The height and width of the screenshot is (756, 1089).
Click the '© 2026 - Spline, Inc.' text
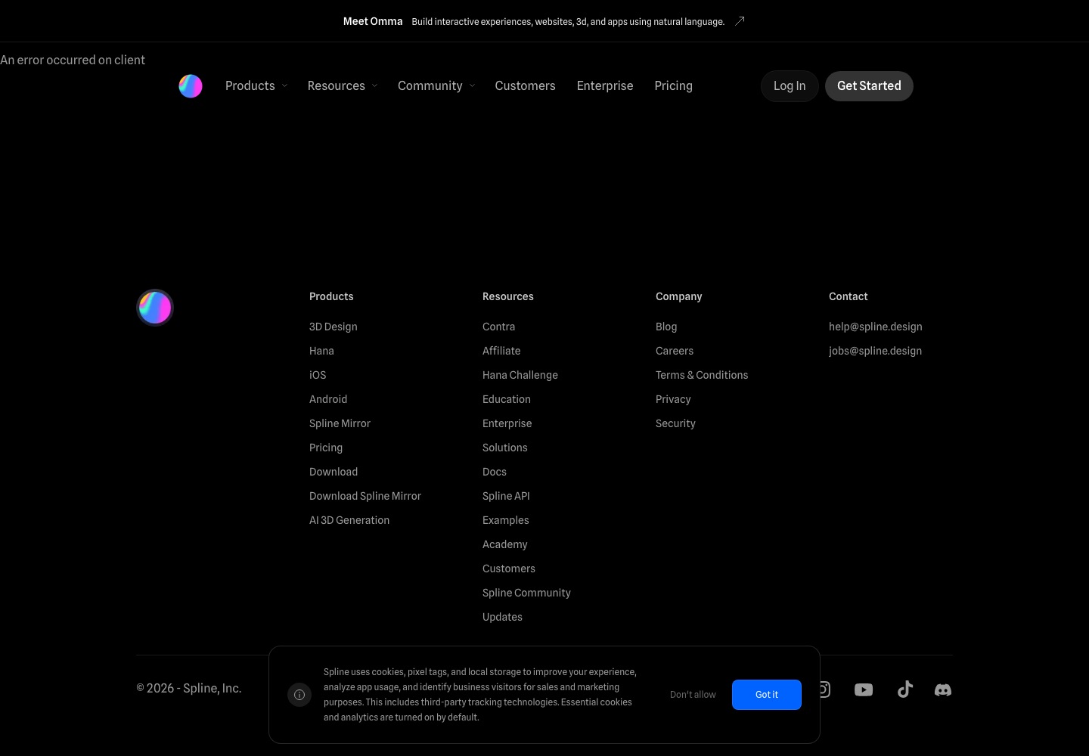click(189, 688)
